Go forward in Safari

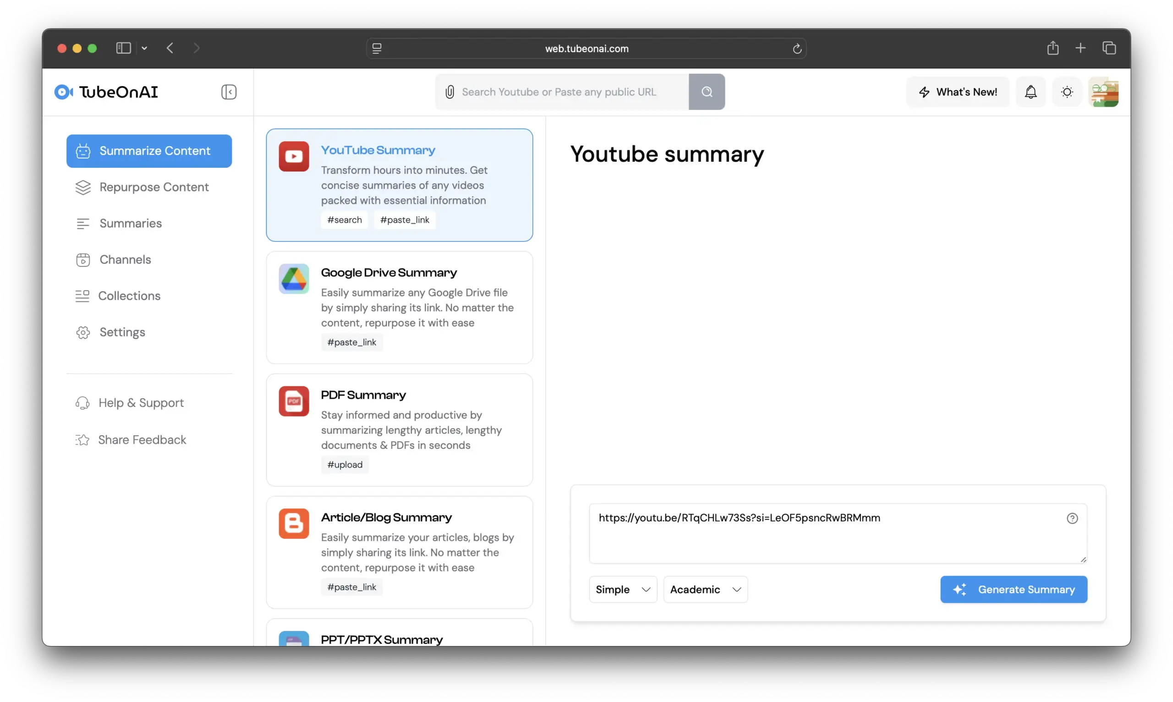pyautogui.click(x=196, y=48)
